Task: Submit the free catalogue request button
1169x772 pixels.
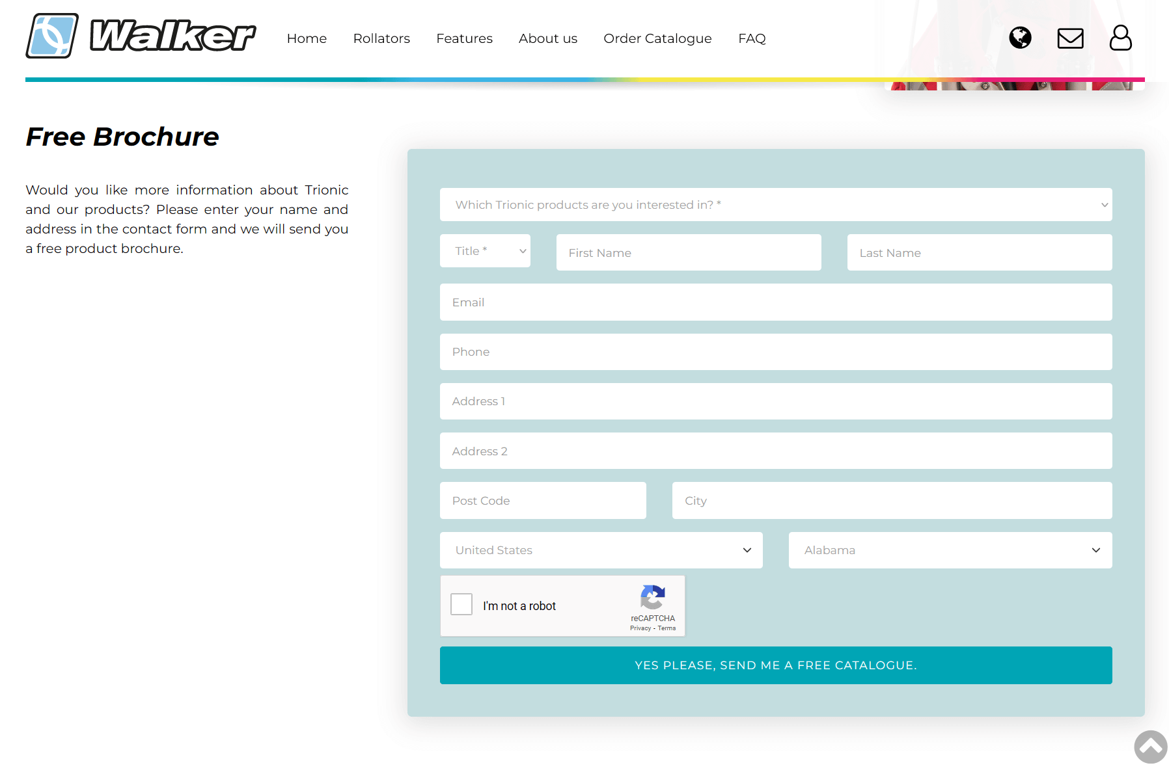Action: [775, 665]
